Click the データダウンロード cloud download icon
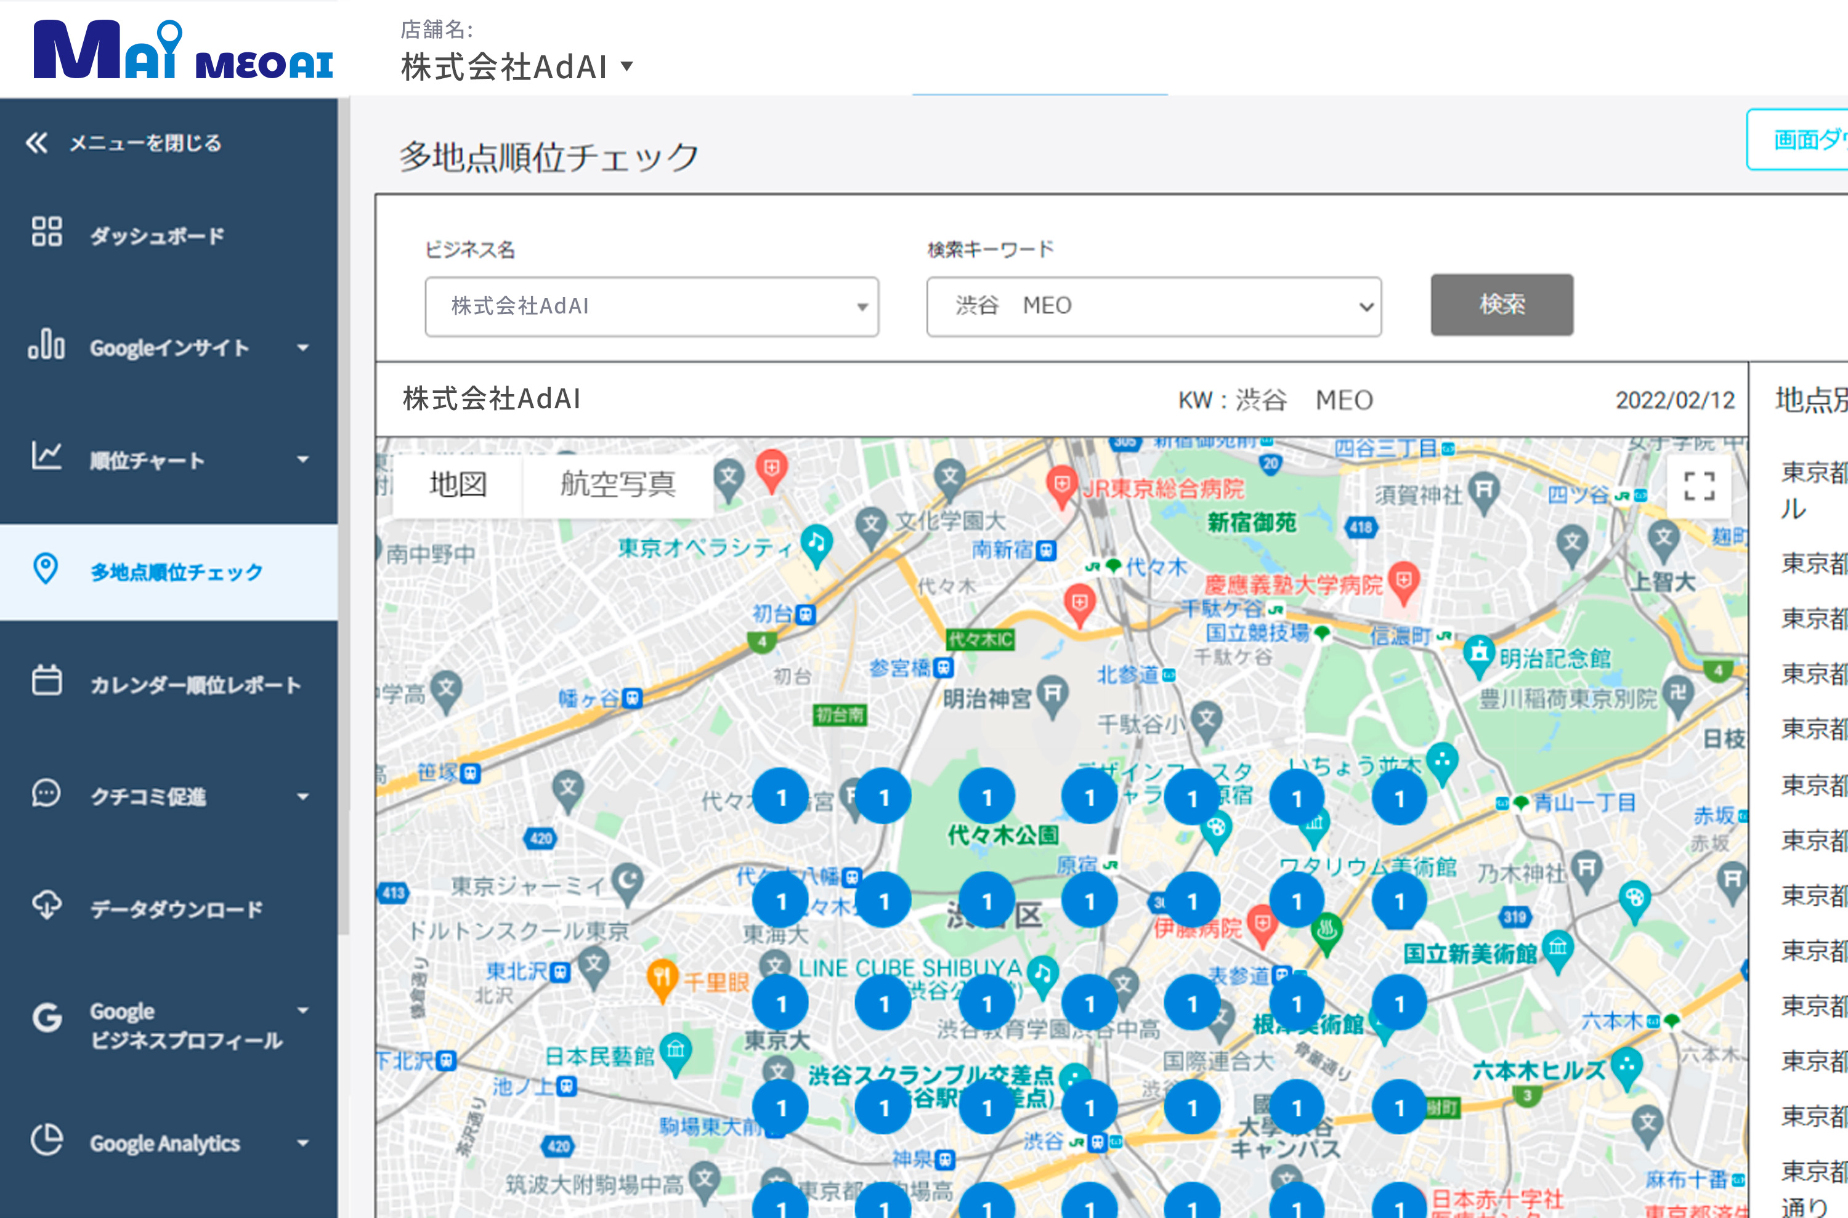The image size is (1848, 1218). (x=47, y=904)
